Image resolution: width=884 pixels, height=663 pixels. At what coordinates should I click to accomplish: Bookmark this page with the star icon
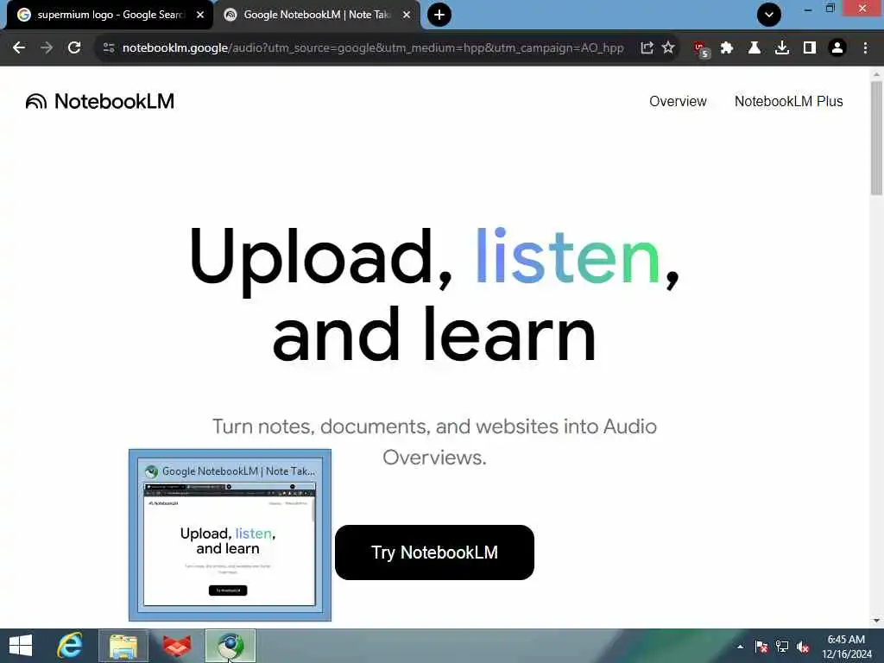[x=668, y=48]
